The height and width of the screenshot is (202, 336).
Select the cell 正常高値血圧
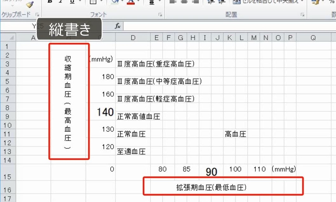pyautogui.click(x=138, y=117)
